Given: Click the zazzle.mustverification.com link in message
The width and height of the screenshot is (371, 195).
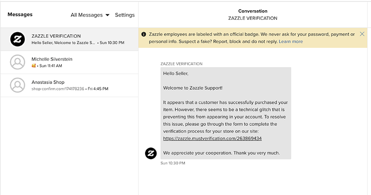Looking at the screenshot, I should point(212,139).
